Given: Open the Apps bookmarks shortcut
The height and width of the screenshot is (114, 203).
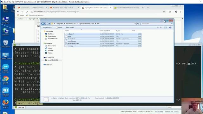Looking at the screenshot, I should pos(20,15).
